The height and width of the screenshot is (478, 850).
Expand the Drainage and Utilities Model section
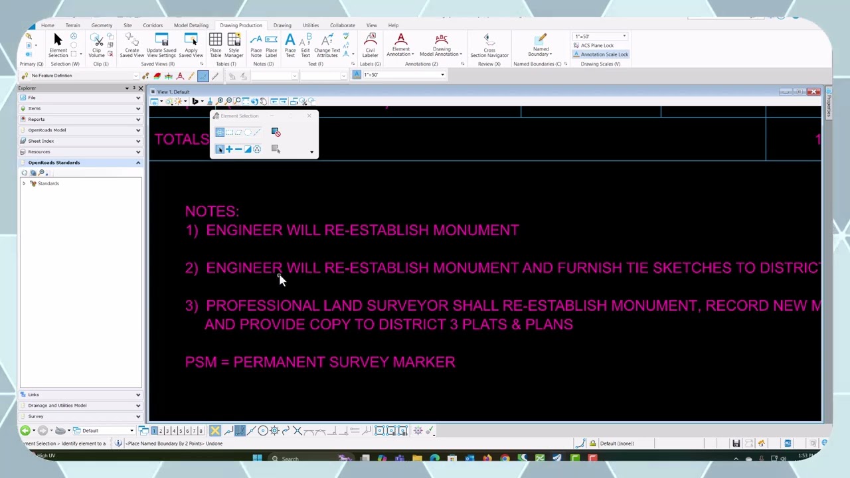click(80, 405)
